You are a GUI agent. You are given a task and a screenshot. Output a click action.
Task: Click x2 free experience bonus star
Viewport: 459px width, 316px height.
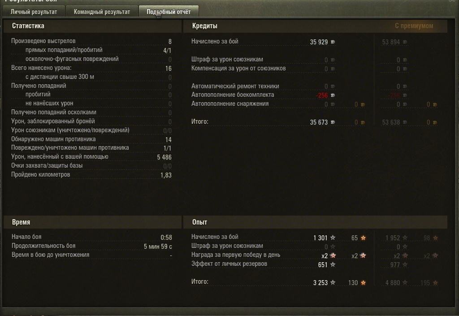coord(363,255)
